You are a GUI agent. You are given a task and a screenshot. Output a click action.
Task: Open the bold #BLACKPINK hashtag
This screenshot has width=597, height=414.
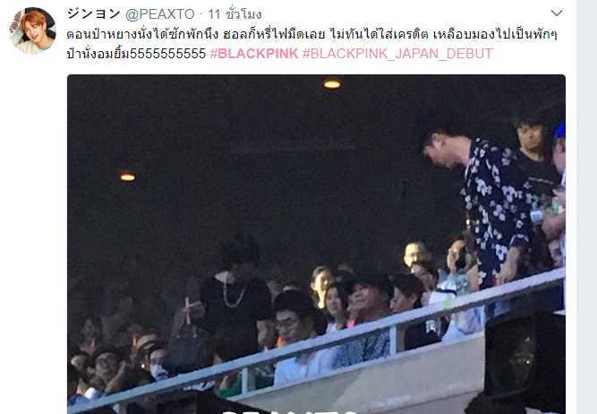254,54
